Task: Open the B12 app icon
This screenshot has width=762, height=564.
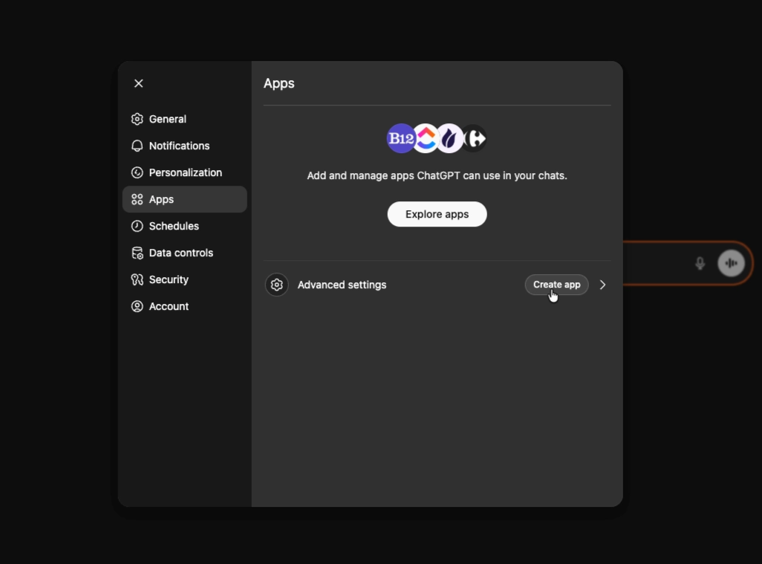Action: 401,138
